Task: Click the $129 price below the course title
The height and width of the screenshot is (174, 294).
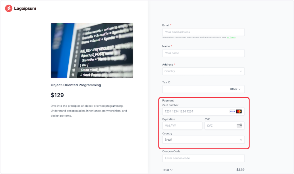Action: [x=57, y=95]
